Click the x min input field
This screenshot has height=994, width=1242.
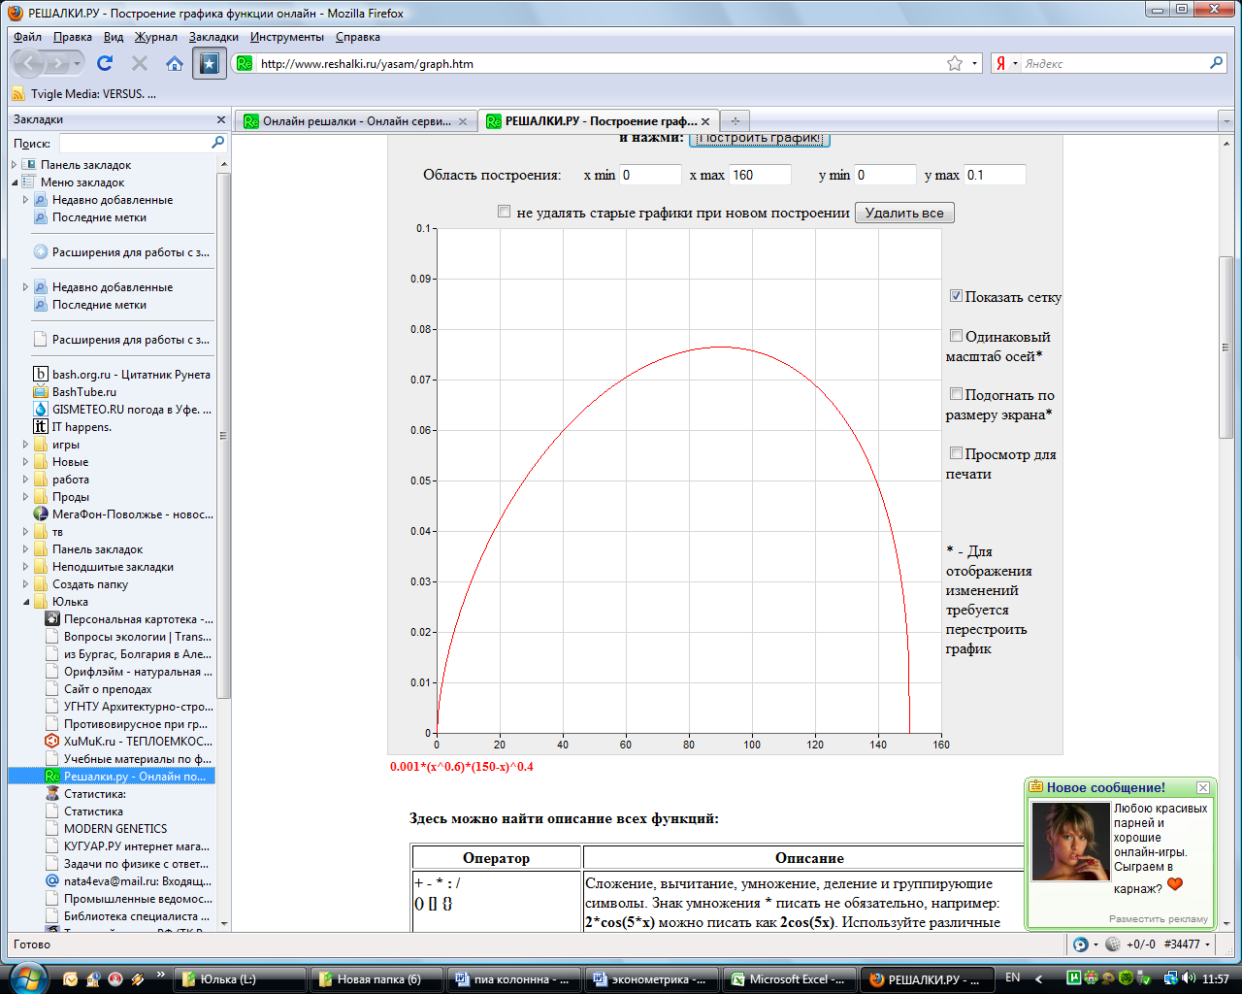click(x=651, y=175)
